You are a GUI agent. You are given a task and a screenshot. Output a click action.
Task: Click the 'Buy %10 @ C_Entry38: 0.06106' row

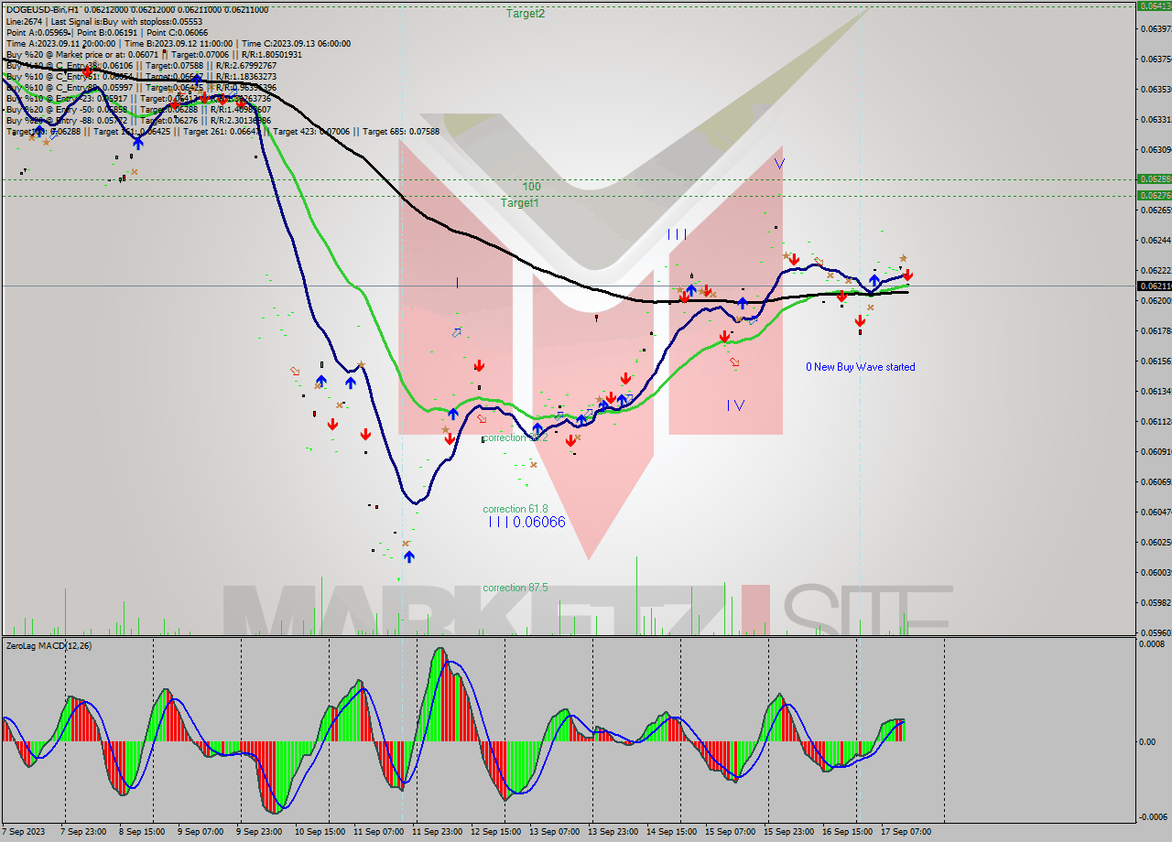pyautogui.click(x=141, y=65)
